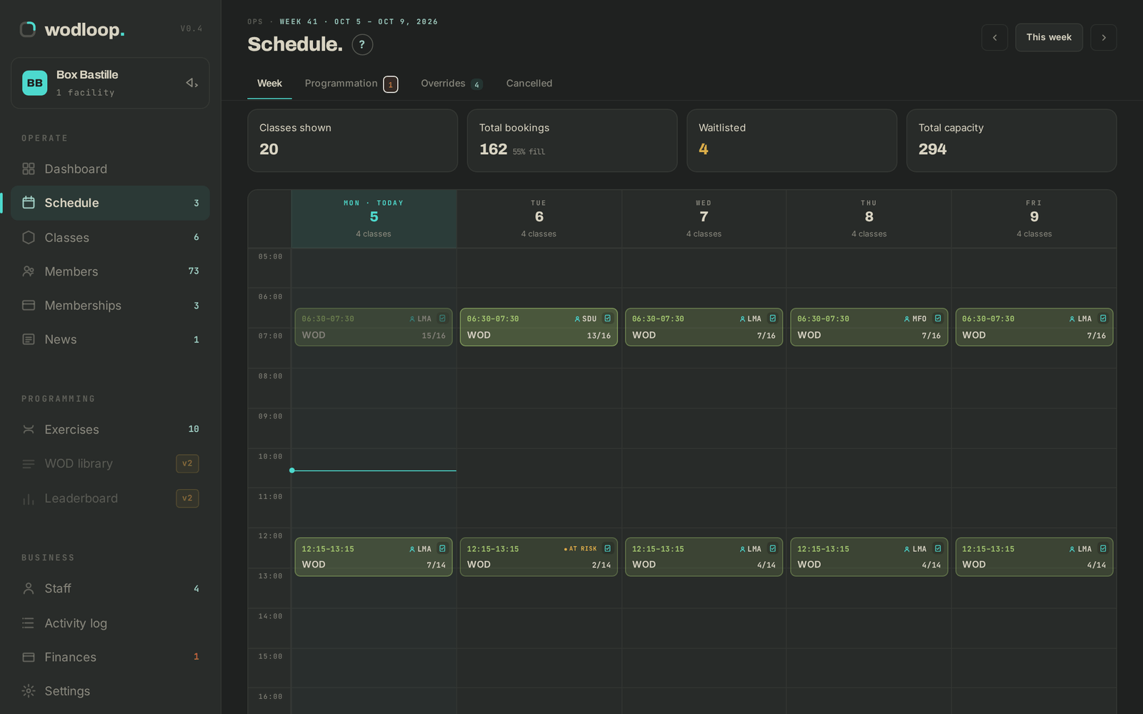1143x714 pixels.
Task: Click the Exercises barbell icon
Action: pyautogui.click(x=29, y=429)
